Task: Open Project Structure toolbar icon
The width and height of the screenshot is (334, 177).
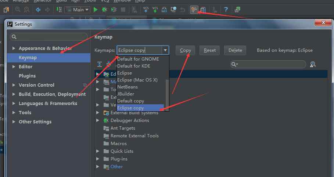Action: (x=203, y=10)
